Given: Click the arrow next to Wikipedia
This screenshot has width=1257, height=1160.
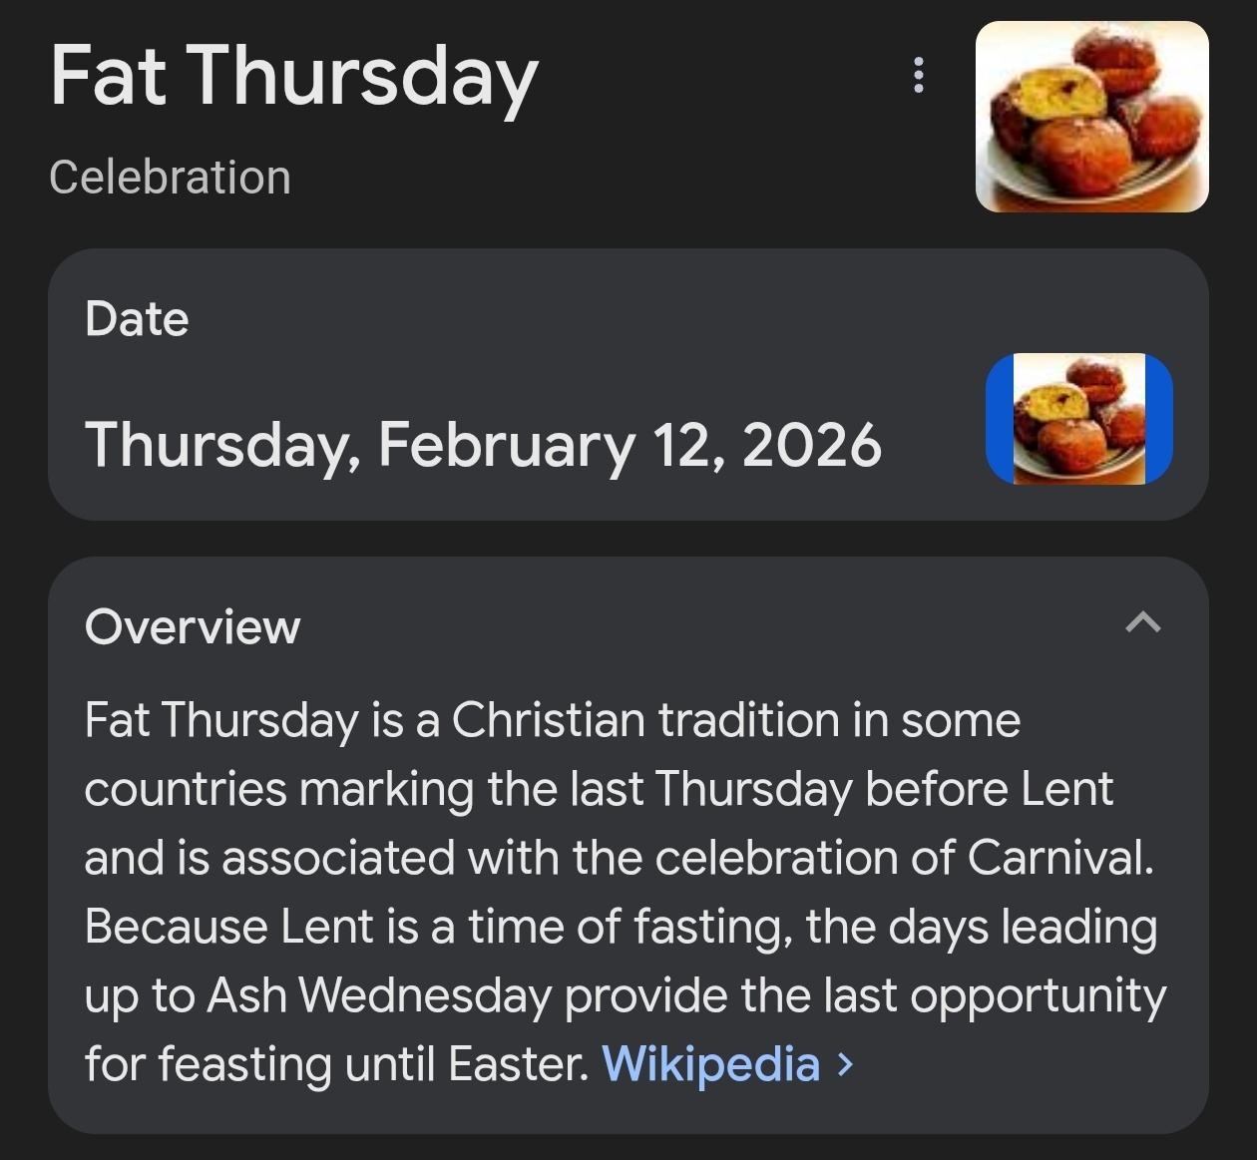Looking at the screenshot, I should click(x=846, y=1064).
